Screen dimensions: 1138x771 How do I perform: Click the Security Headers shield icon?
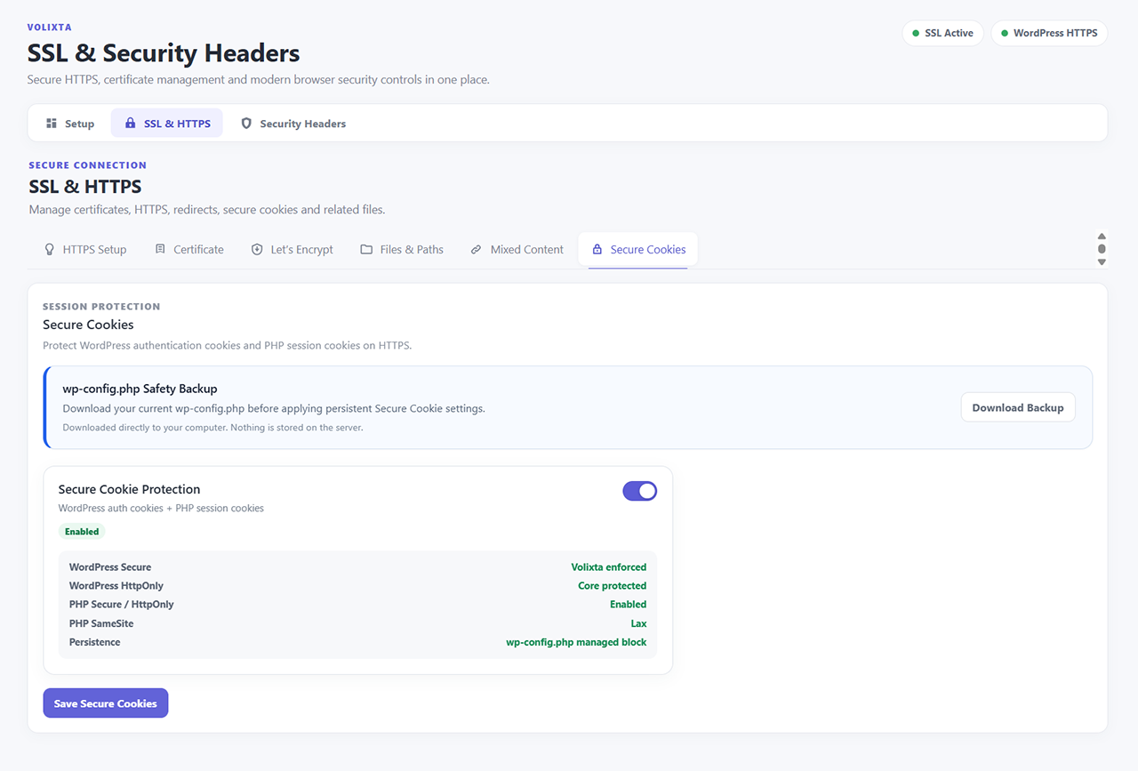click(x=246, y=124)
